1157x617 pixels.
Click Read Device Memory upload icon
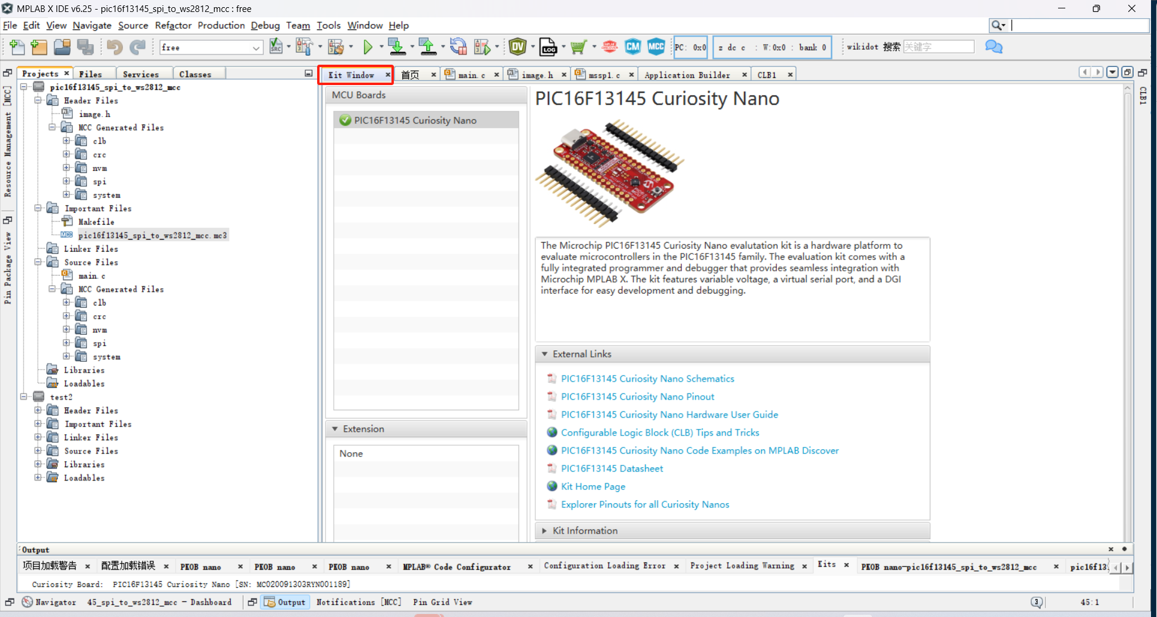[427, 46]
